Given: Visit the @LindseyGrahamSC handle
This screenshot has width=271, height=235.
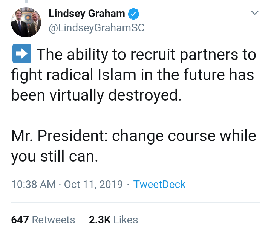Looking at the screenshot, I should point(96,28).
